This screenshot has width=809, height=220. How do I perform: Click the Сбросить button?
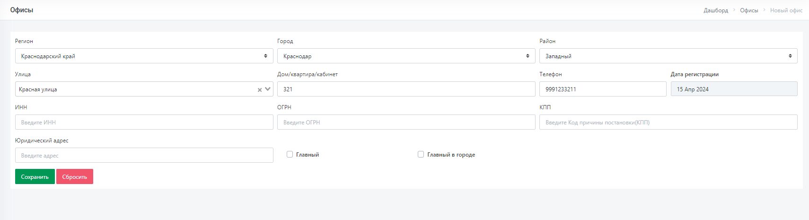point(75,176)
